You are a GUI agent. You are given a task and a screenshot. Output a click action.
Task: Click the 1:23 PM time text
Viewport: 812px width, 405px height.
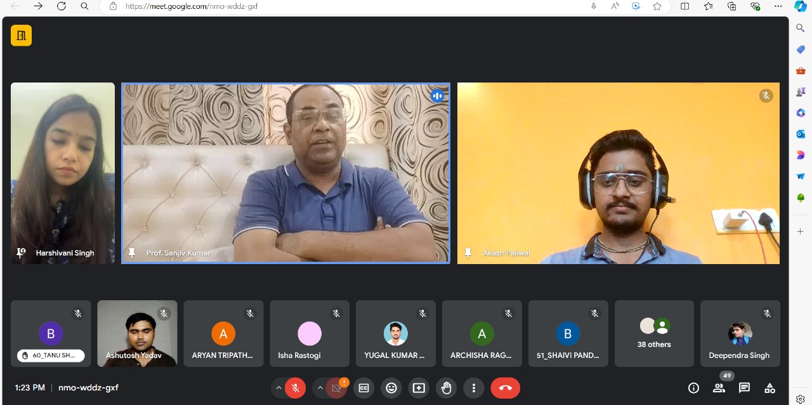coord(30,387)
